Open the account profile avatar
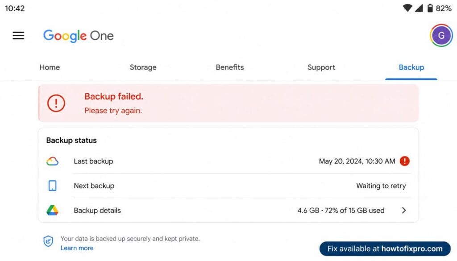Viewport: 457px width, 261px height. click(441, 36)
